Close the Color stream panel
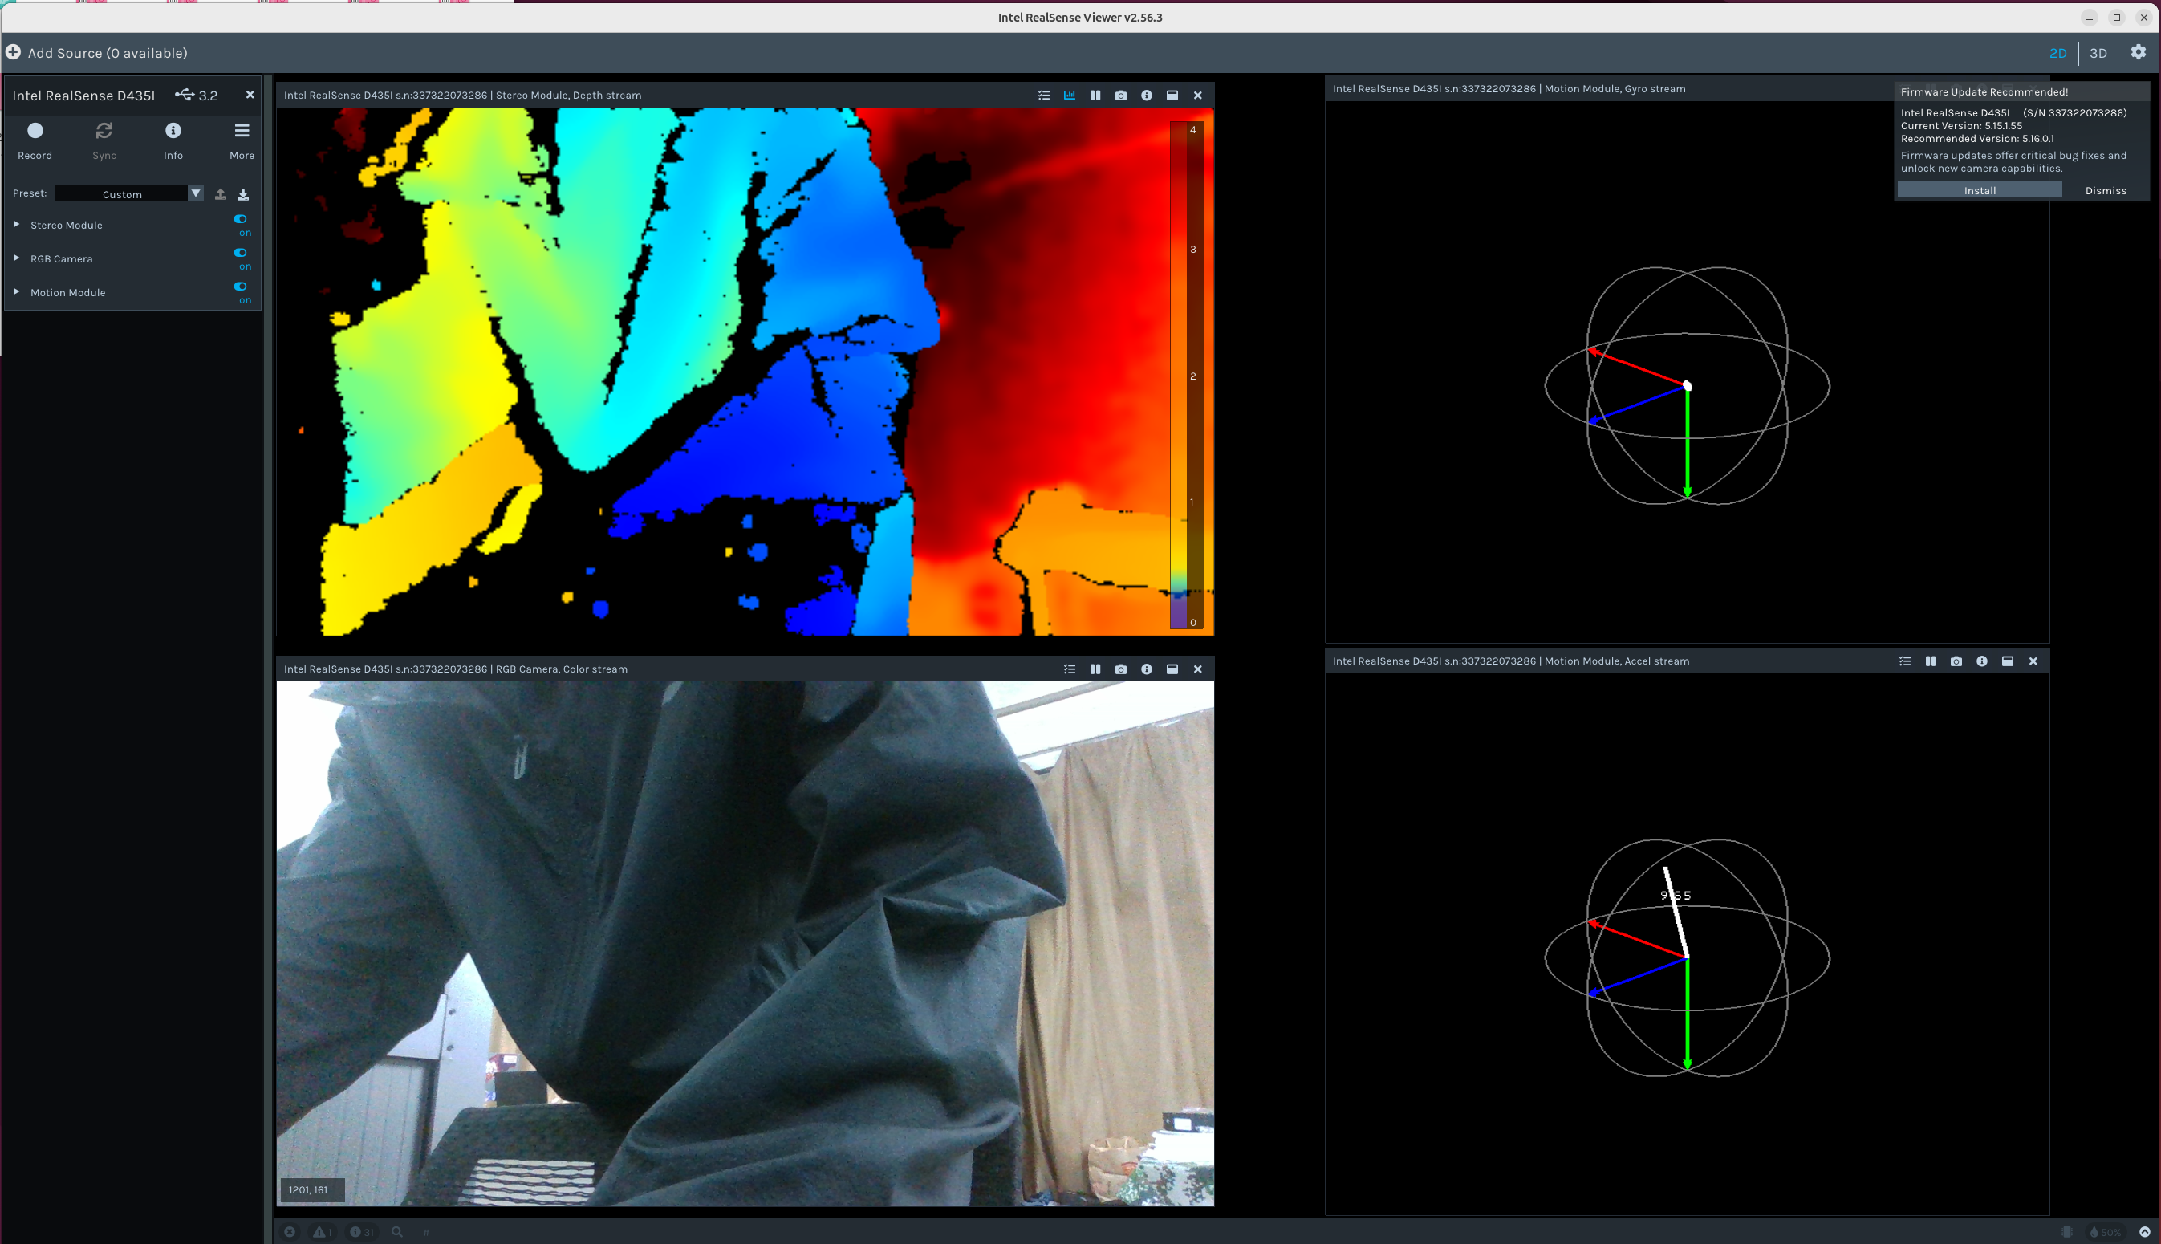 pyautogui.click(x=1197, y=669)
